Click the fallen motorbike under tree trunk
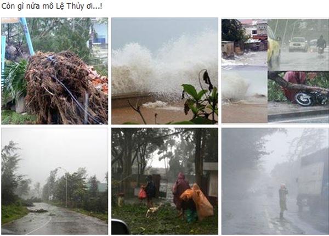 click(309, 98)
